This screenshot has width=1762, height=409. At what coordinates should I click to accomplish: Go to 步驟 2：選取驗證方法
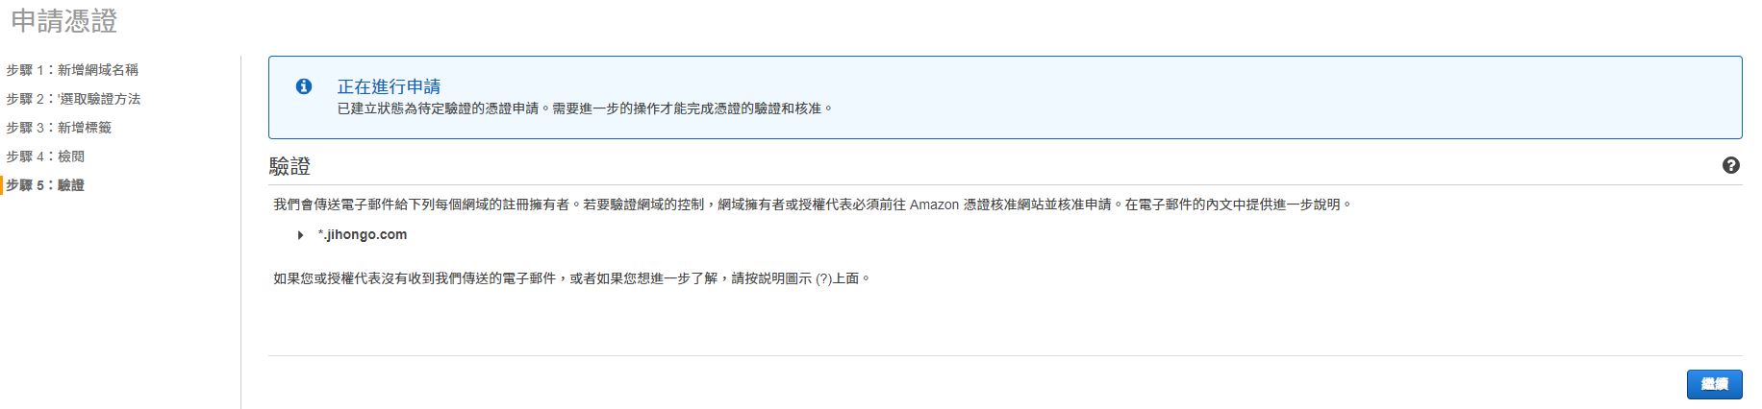[73, 99]
